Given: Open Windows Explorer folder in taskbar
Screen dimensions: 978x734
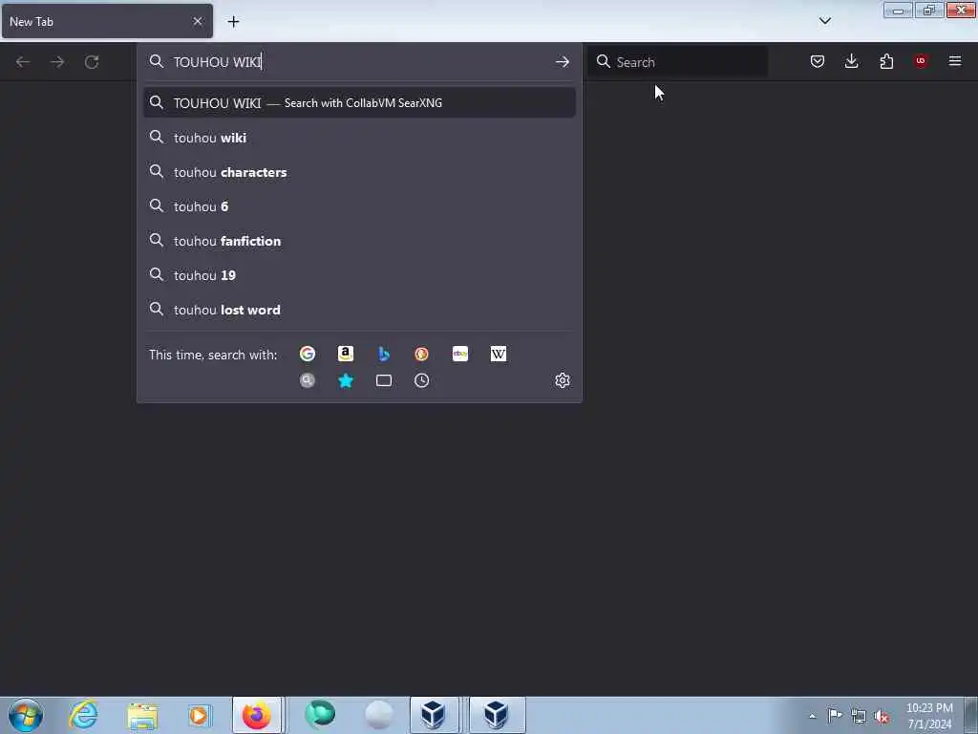Looking at the screenshot, I should (142, 715).
